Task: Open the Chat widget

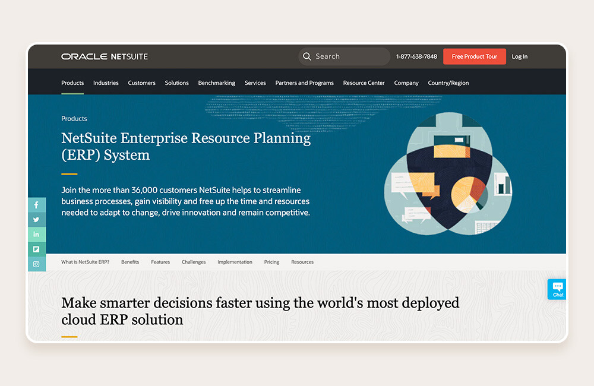Action: [x=557, y=289]
